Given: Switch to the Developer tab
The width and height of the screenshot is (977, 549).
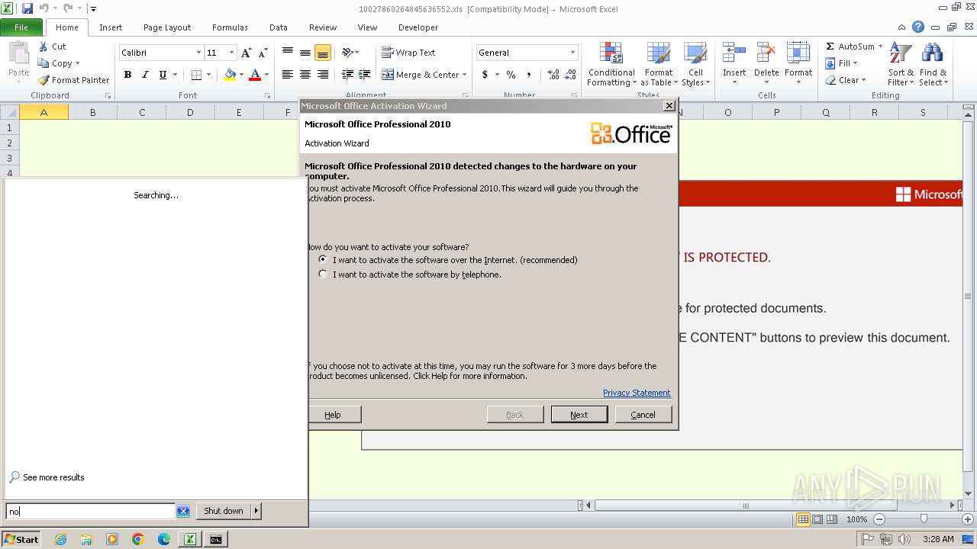Looking at the screenshot, I should pyautogui.click(x=418, y=27).
